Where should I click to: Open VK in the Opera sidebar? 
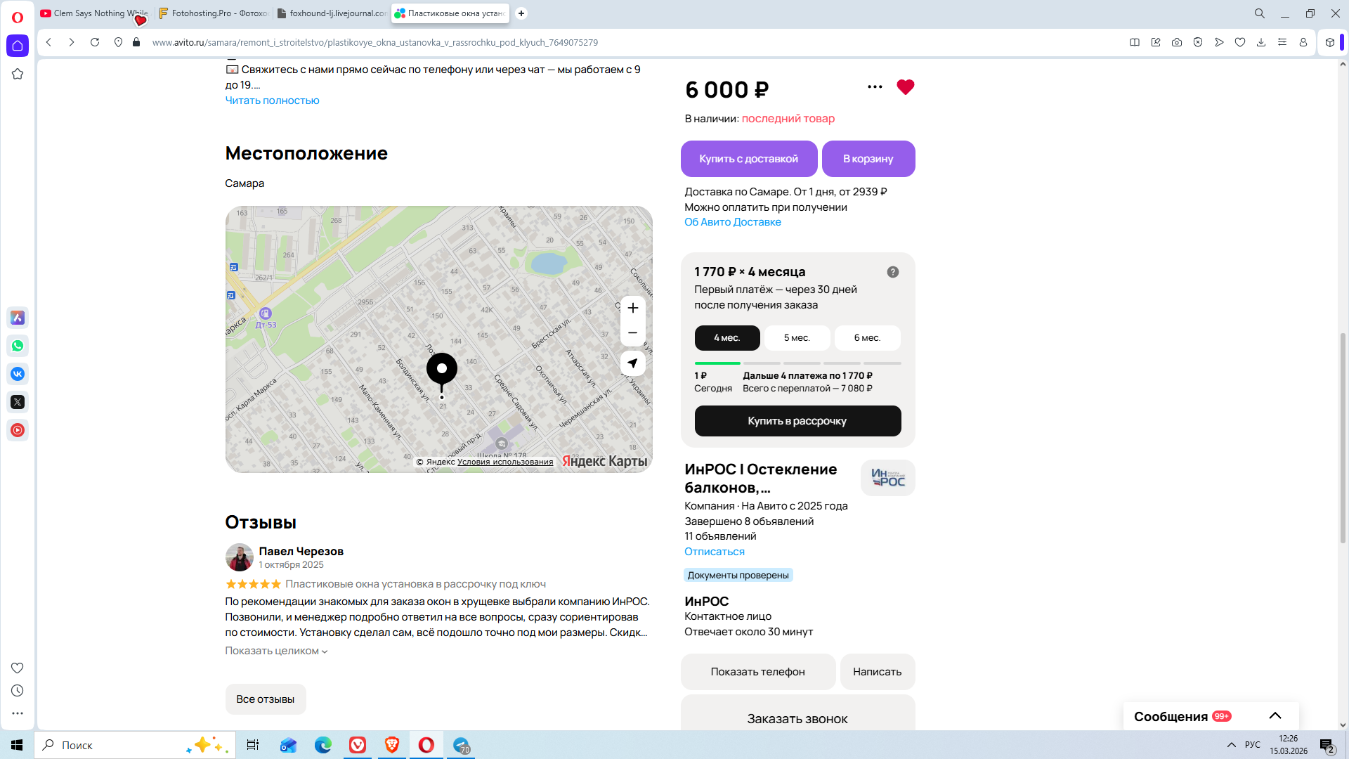[x=18, y=374]
